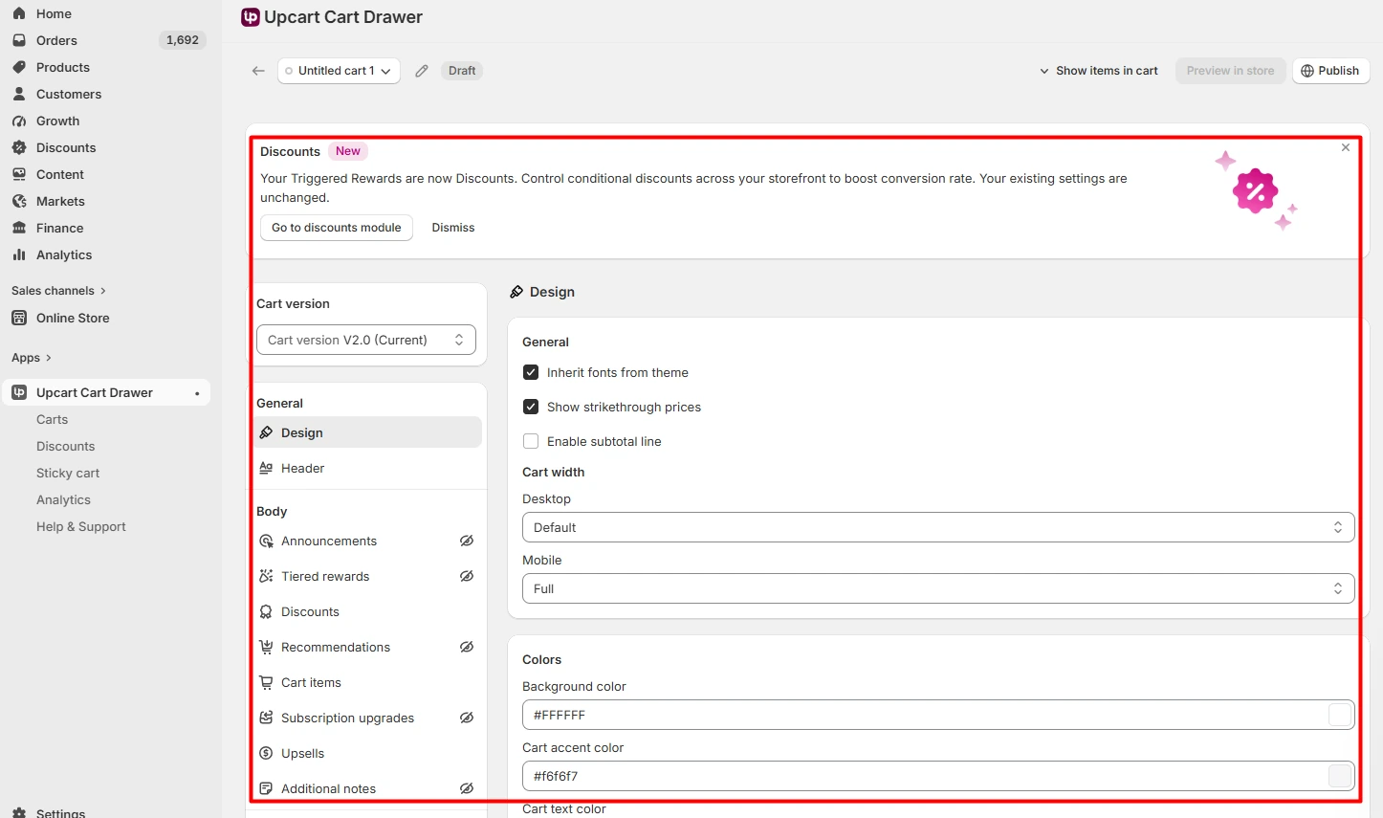The image size is (1383, 818).
Task: Click the Cart accent color swatch
Action: pos(1341,776)
